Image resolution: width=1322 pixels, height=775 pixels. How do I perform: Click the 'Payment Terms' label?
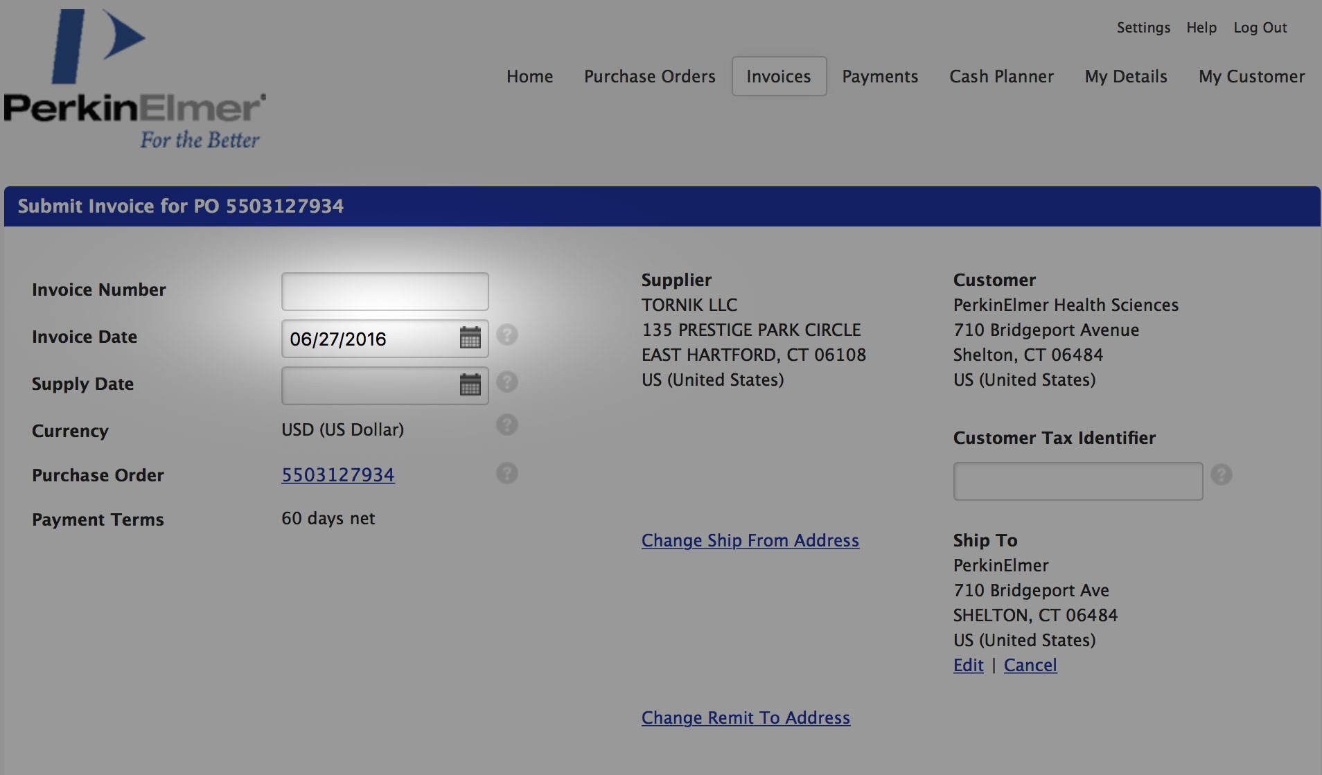tap(98, 519)
